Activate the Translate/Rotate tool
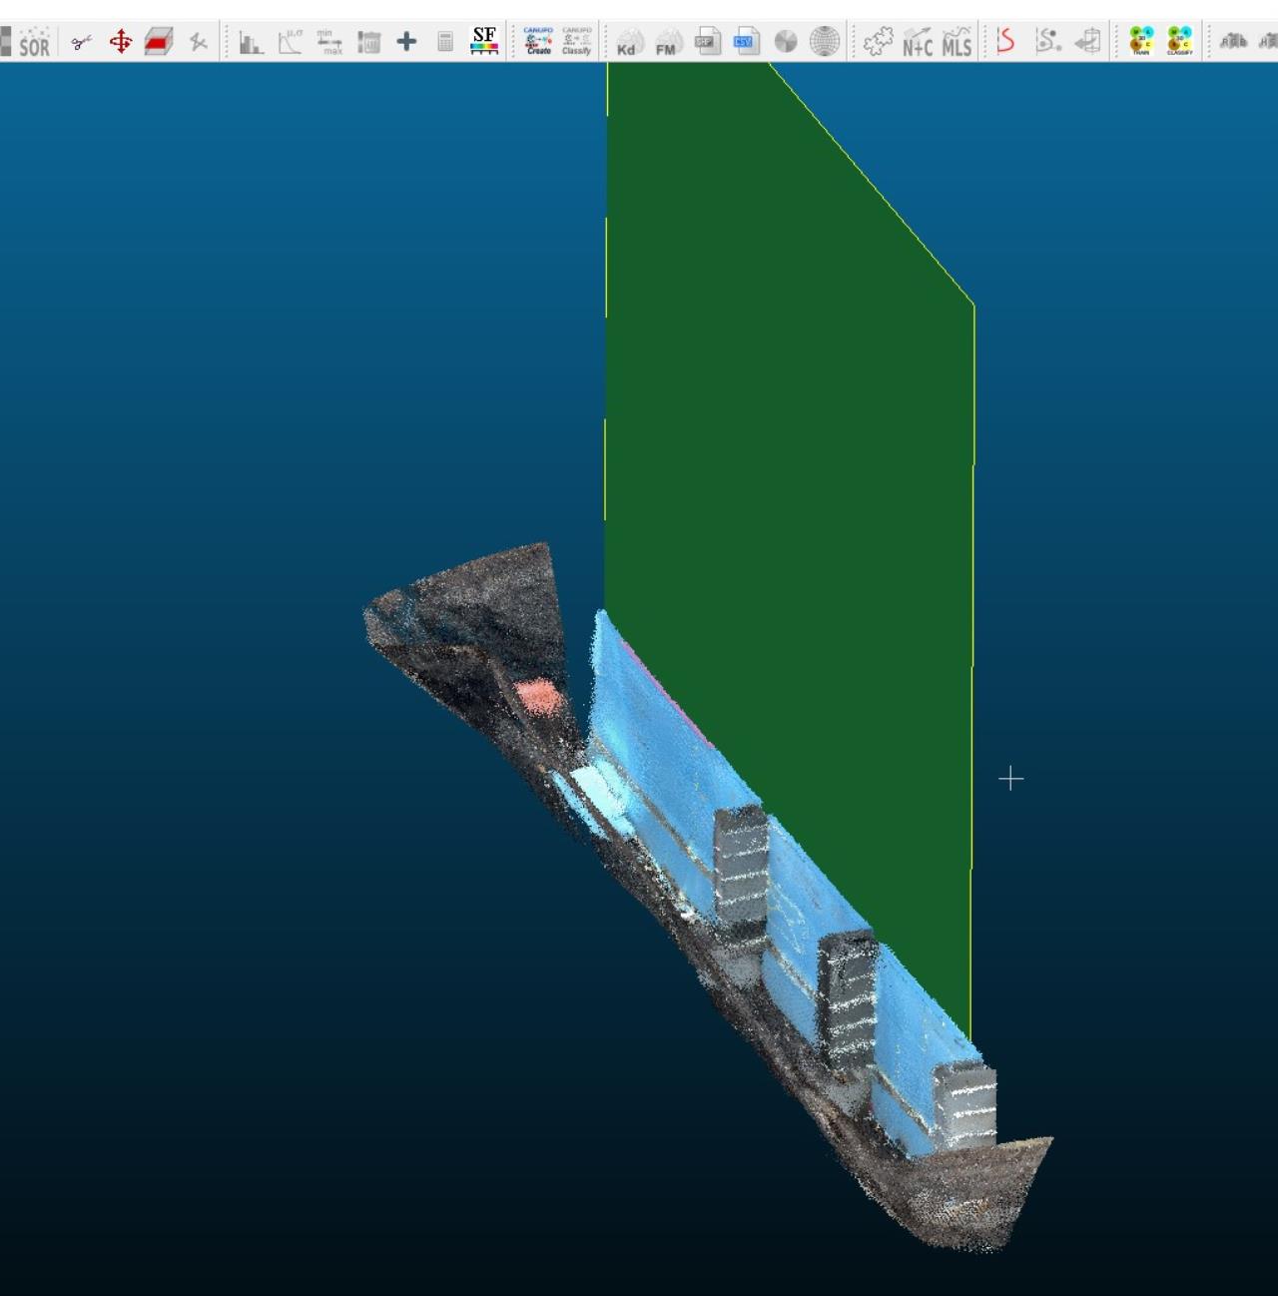The image size is (1278, 1296). (121, 42)
